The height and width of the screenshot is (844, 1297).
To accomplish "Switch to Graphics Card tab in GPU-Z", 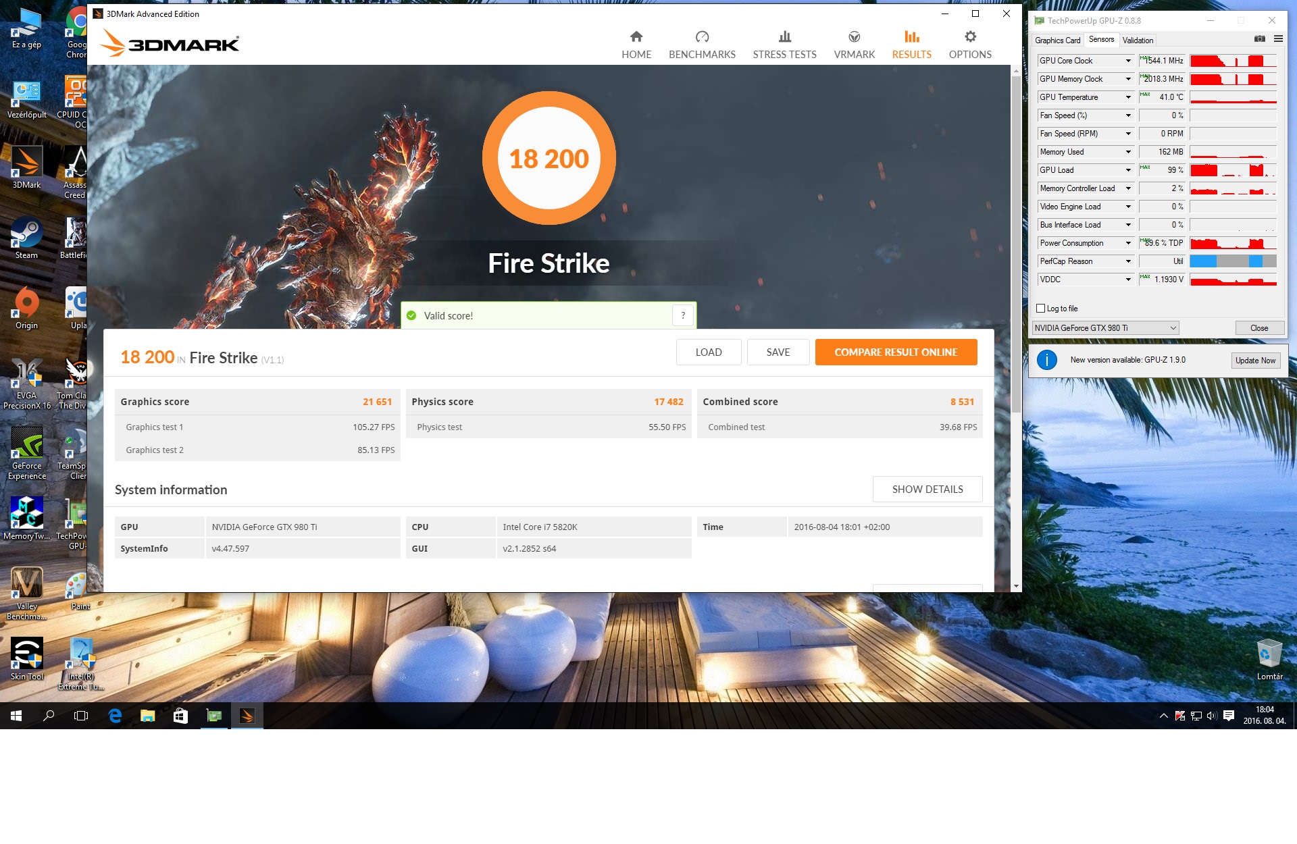I will click(1057, 41).
